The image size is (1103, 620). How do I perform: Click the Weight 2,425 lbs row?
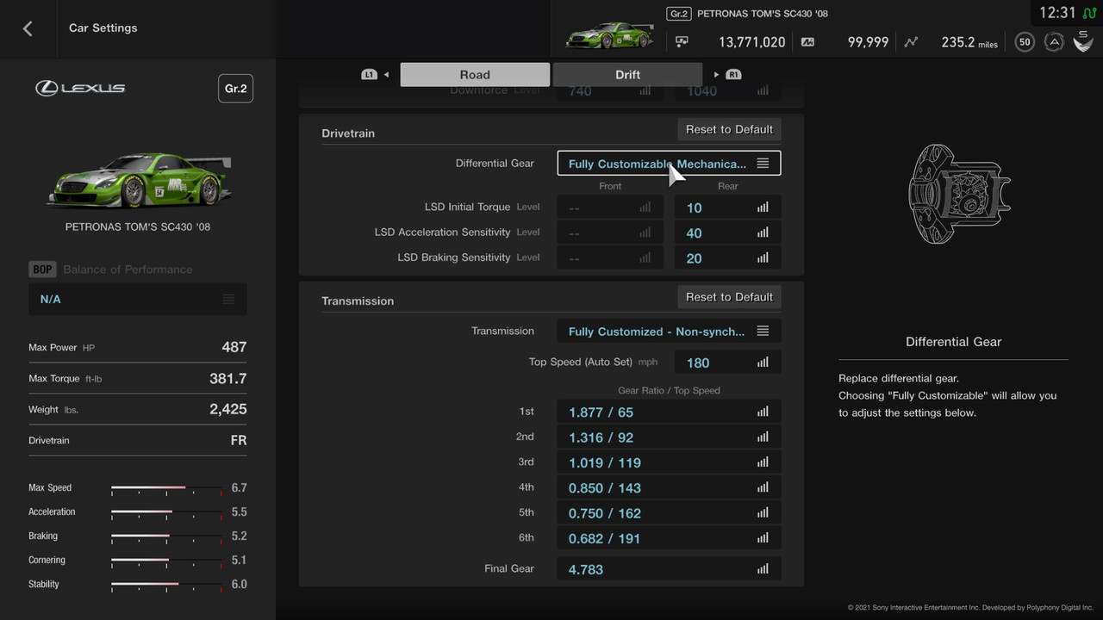pos(138,409)
